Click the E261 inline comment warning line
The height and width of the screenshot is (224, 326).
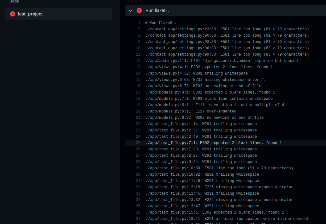click(227, 218)
